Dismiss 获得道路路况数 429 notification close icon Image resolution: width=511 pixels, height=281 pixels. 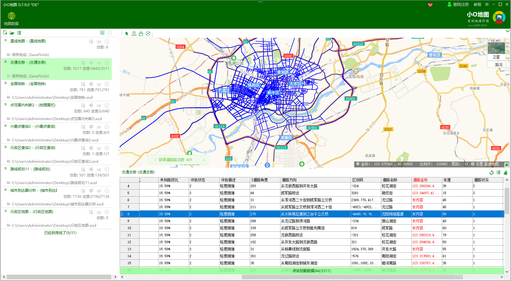coord(204,160)
